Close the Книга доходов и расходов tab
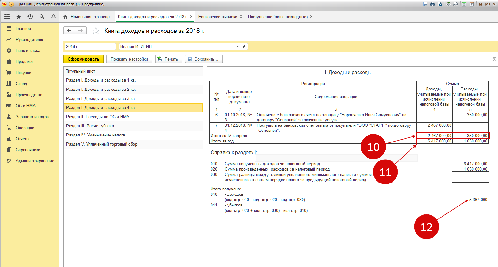Viewport: 498px width, 267px height. click(191, 17)
